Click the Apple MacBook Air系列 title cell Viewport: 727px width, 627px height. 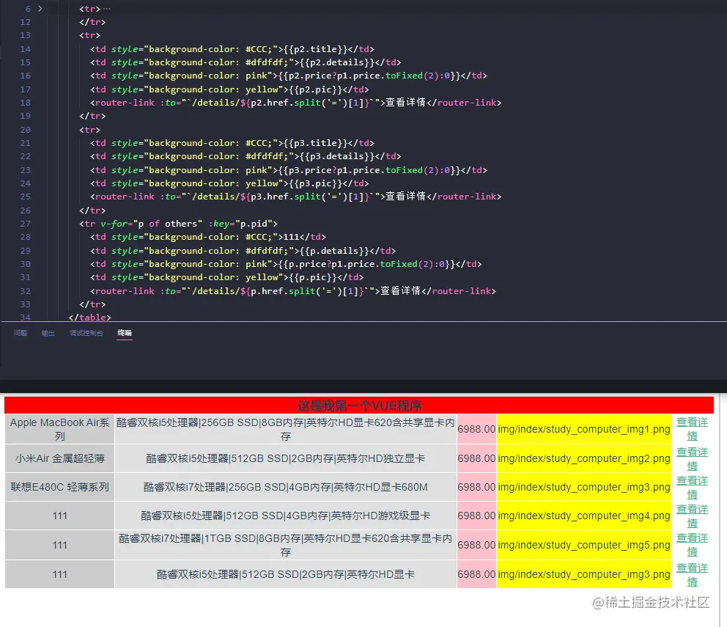coord(60,429)
